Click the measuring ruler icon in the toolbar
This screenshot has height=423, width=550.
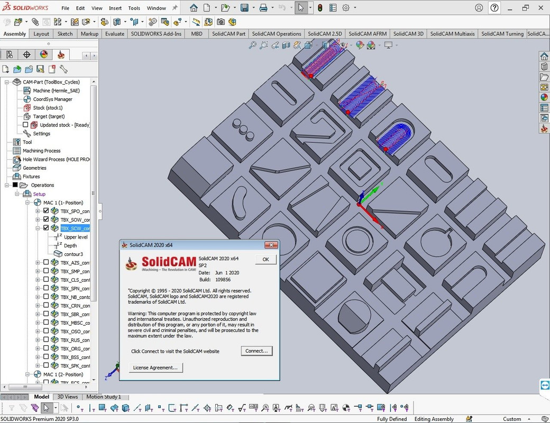[196, 22]
